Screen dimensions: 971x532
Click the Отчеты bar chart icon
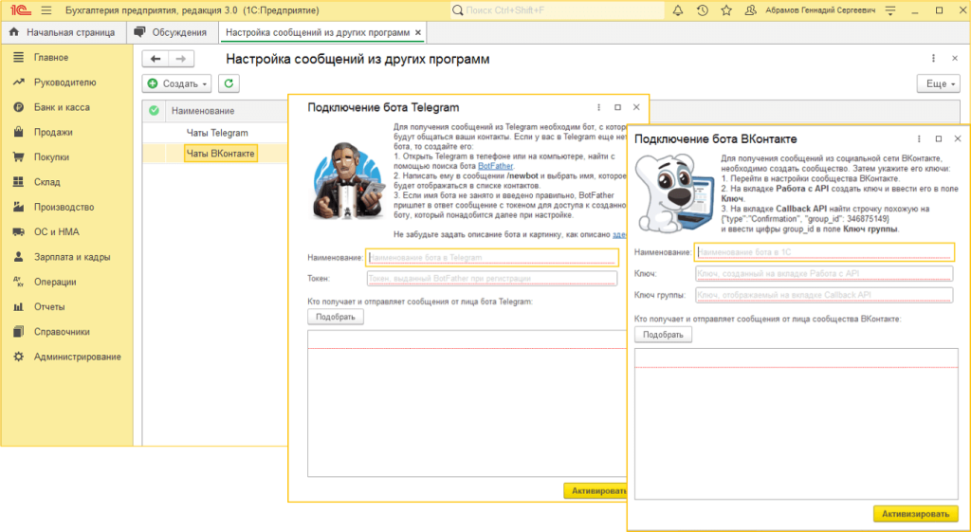click(x=19, y=306)
